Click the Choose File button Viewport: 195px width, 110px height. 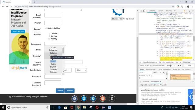(117, 19)
